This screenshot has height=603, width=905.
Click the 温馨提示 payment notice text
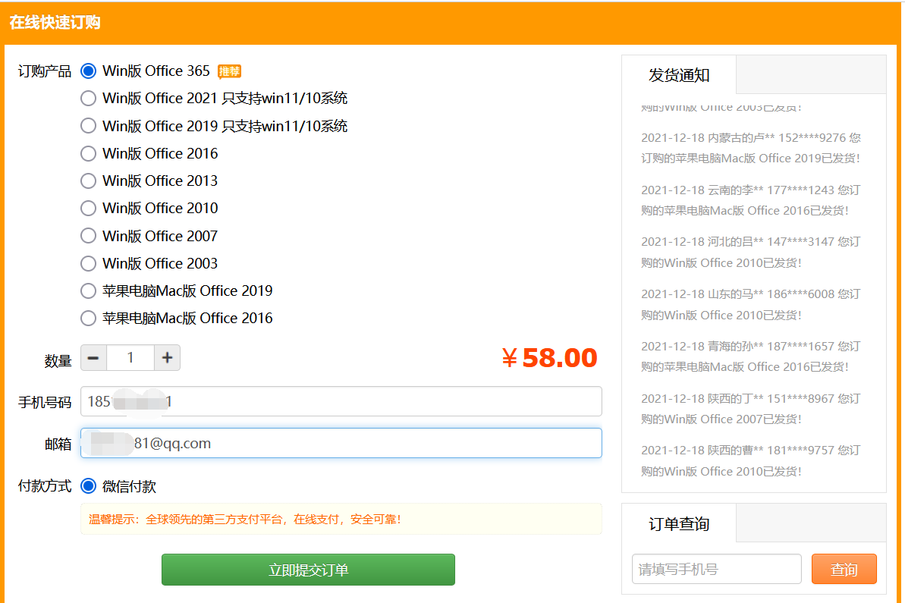tap(245, 520)
